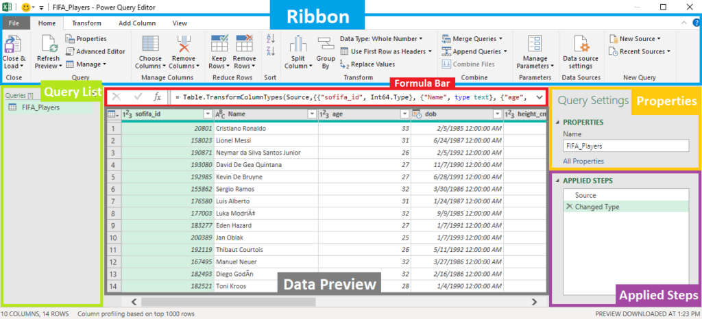Click the Remove Columns icon
This screenshot has width=702, height=319.
click(182, 47)
